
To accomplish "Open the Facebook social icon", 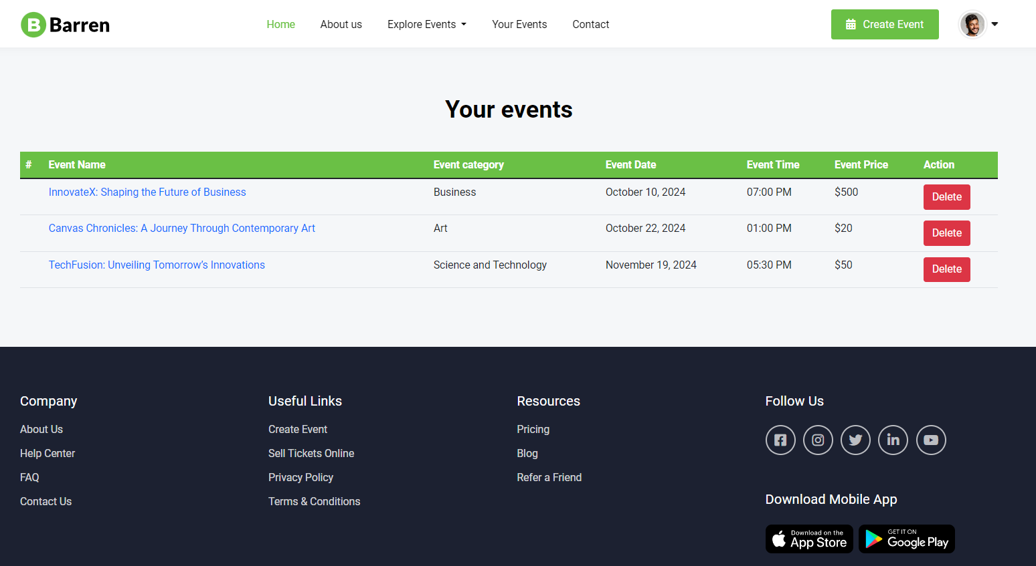I will pyautogui.click(x=780, y=440).
